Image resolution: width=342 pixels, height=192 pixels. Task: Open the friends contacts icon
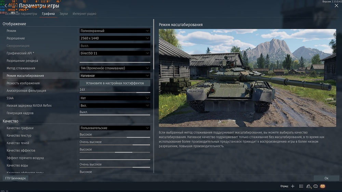pyautogui.click(x=309, y=186)
